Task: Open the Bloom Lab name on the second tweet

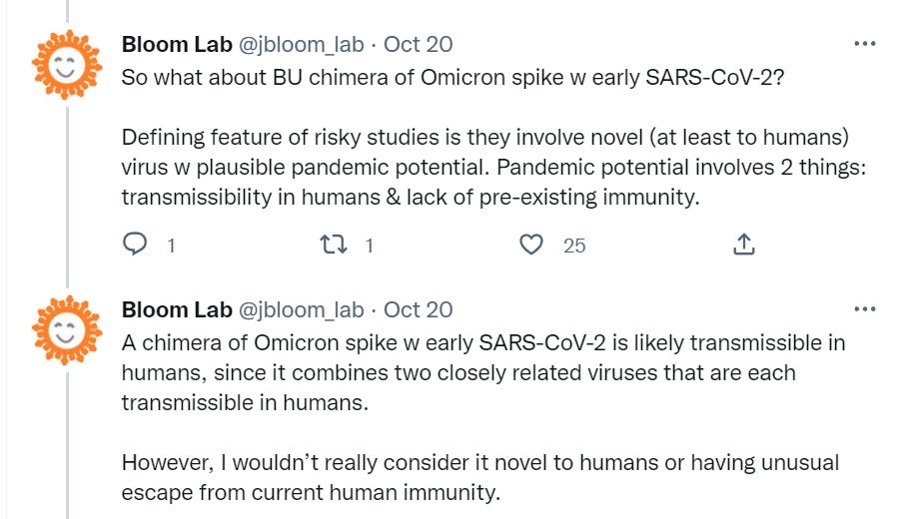Action: coord(177,309)
